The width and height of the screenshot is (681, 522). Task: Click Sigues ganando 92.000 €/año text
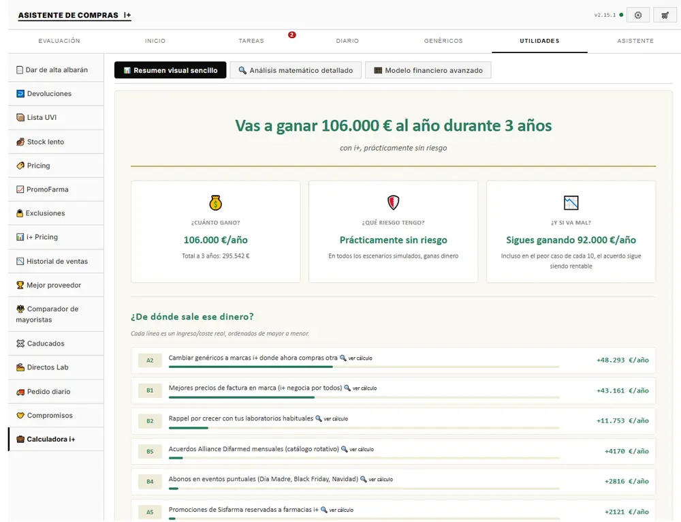click(571, 240)
